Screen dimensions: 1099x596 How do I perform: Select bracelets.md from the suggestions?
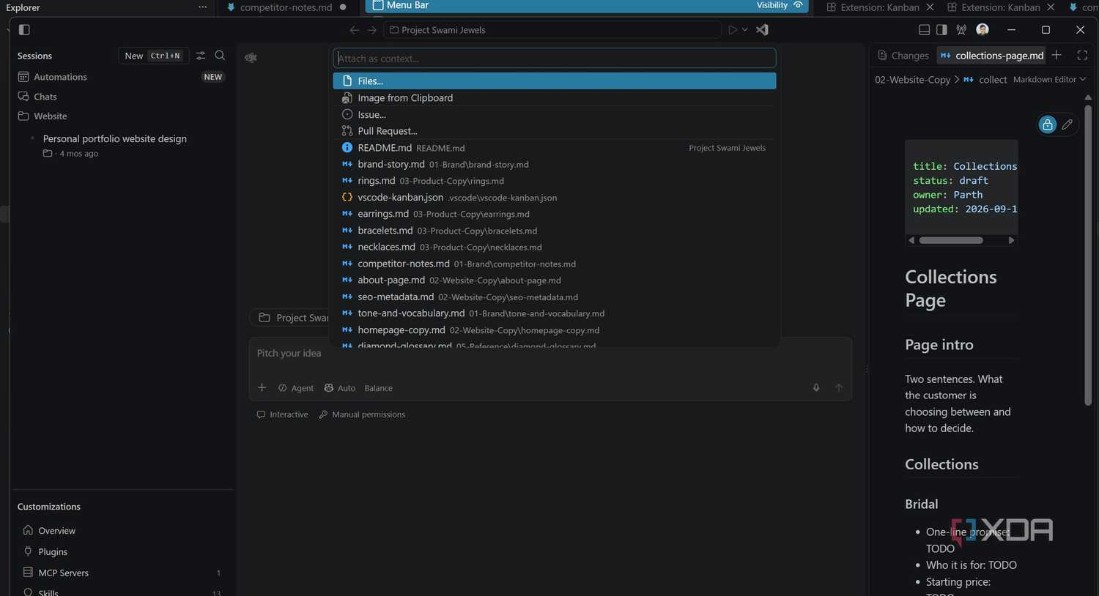tap(555, 231)
